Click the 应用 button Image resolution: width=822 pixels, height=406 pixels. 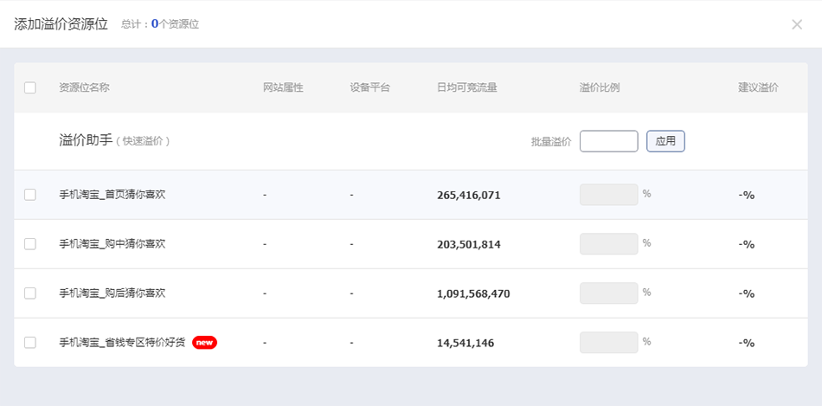coord(665,141)
